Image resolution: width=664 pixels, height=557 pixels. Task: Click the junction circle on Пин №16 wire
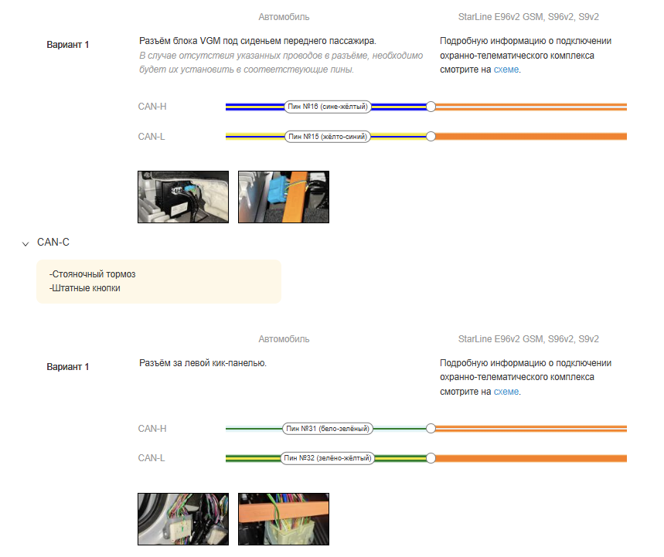point(431,107)
